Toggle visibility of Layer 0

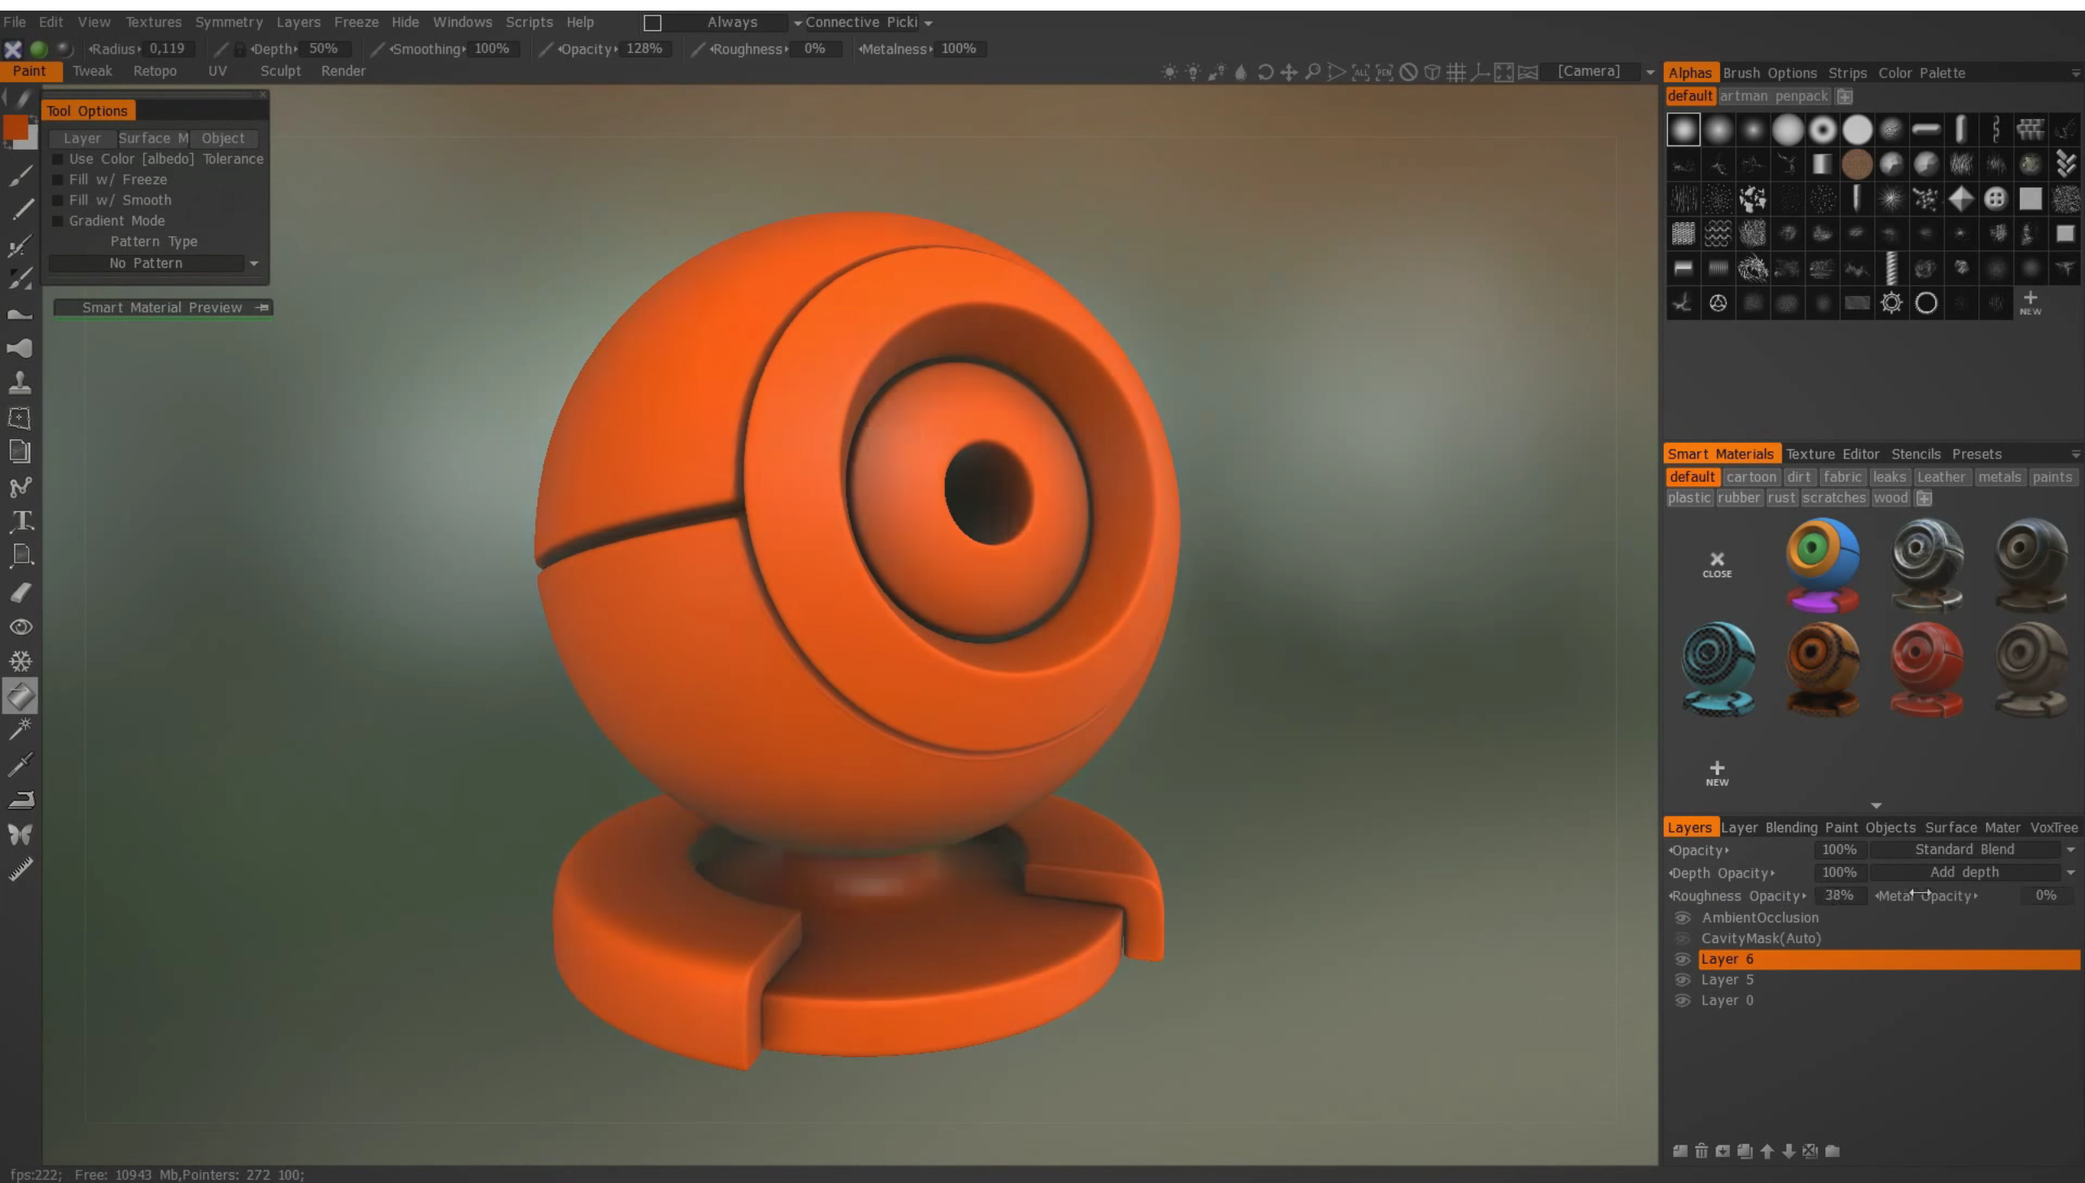(1683, 1000)
